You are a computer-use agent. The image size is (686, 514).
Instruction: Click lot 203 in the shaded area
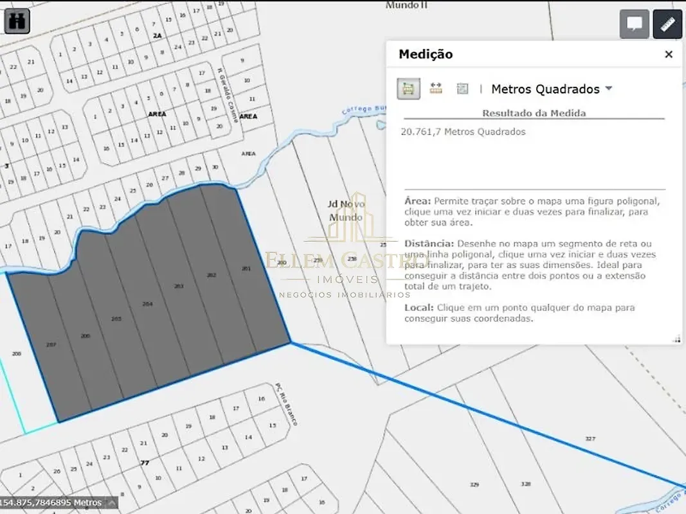[x=179, y=286]
